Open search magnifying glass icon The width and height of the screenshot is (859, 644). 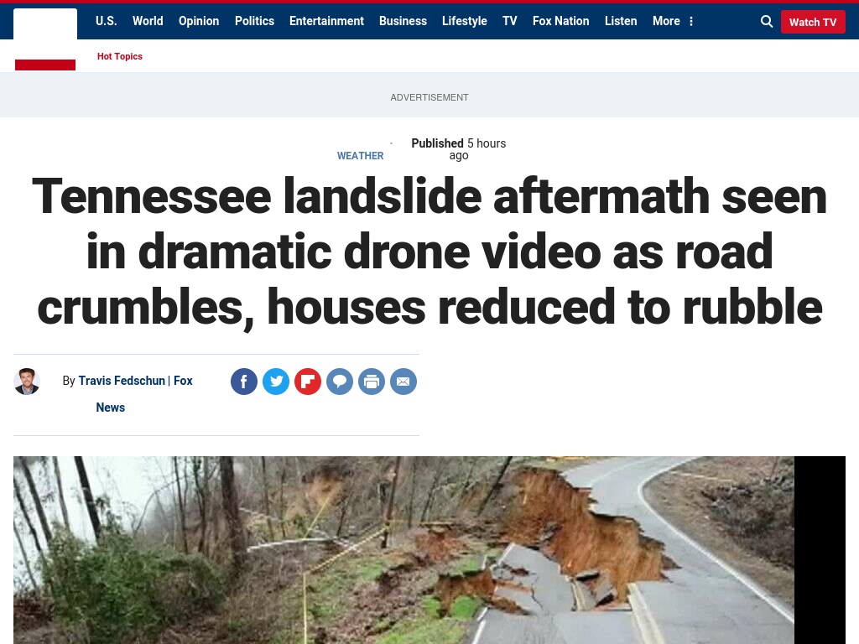[767, 21]
